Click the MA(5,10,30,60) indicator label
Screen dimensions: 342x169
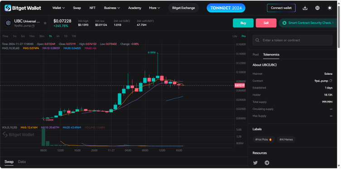tap(11, 48)
